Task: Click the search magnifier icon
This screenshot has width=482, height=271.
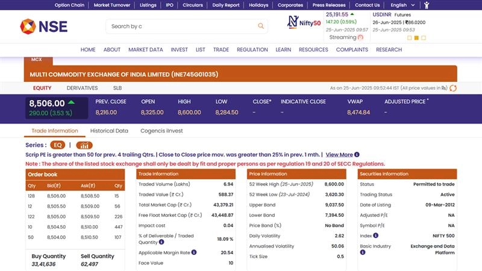Action: pyautogui.click(x=261, y=26)
